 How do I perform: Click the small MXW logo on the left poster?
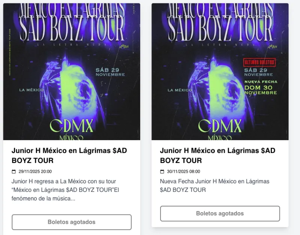(124, 46)
